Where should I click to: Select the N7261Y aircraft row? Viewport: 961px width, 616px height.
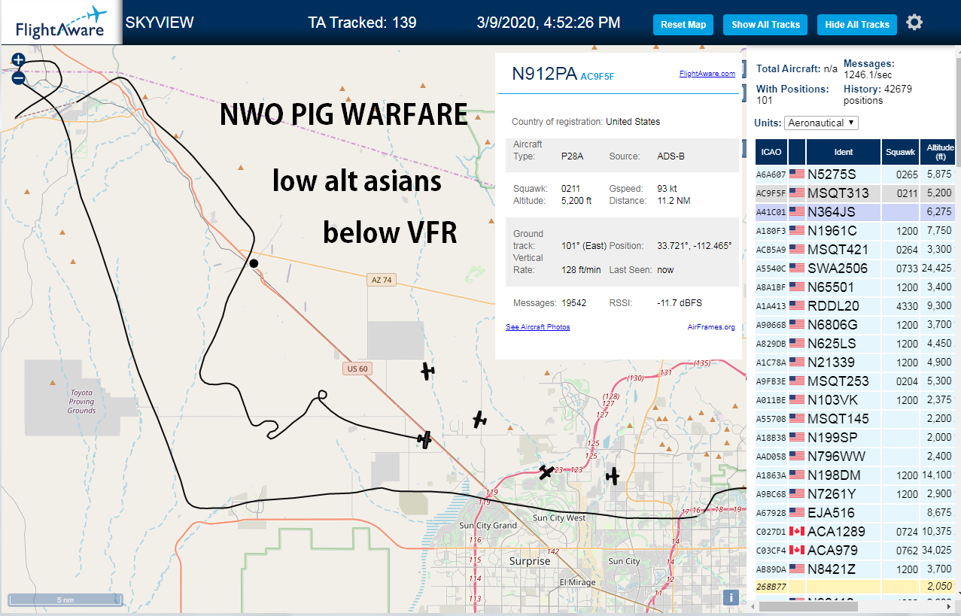click(856, 493)
